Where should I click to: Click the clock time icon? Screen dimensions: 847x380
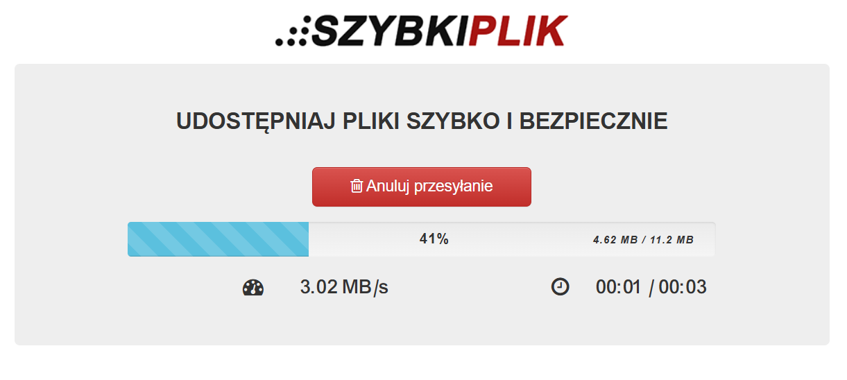[560, 287]
